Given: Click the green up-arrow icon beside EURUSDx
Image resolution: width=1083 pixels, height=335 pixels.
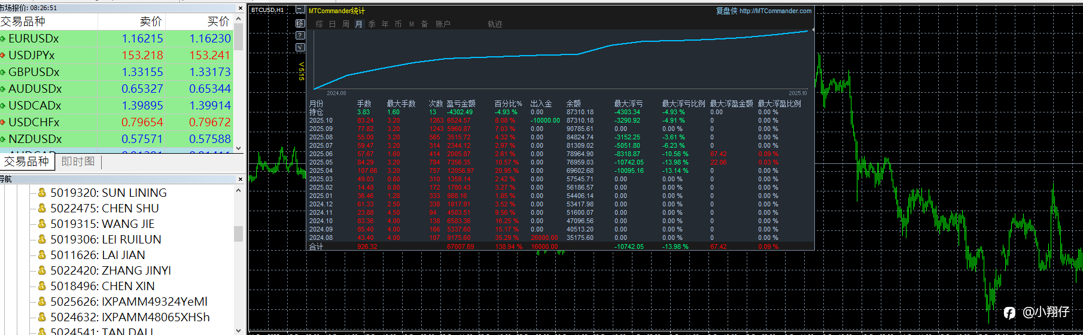Looking at the screenshot, I should [3, 39].
